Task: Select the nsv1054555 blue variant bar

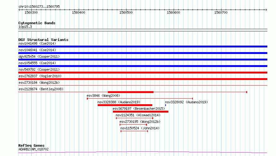Action: (143, 66)
